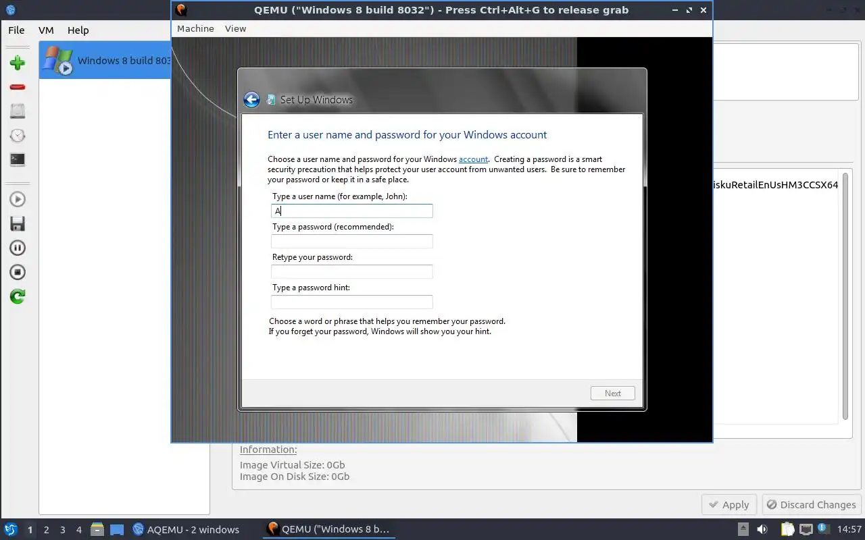Reset the VM with the green arrow icon
Screen dimensions: 865x540
18,296
